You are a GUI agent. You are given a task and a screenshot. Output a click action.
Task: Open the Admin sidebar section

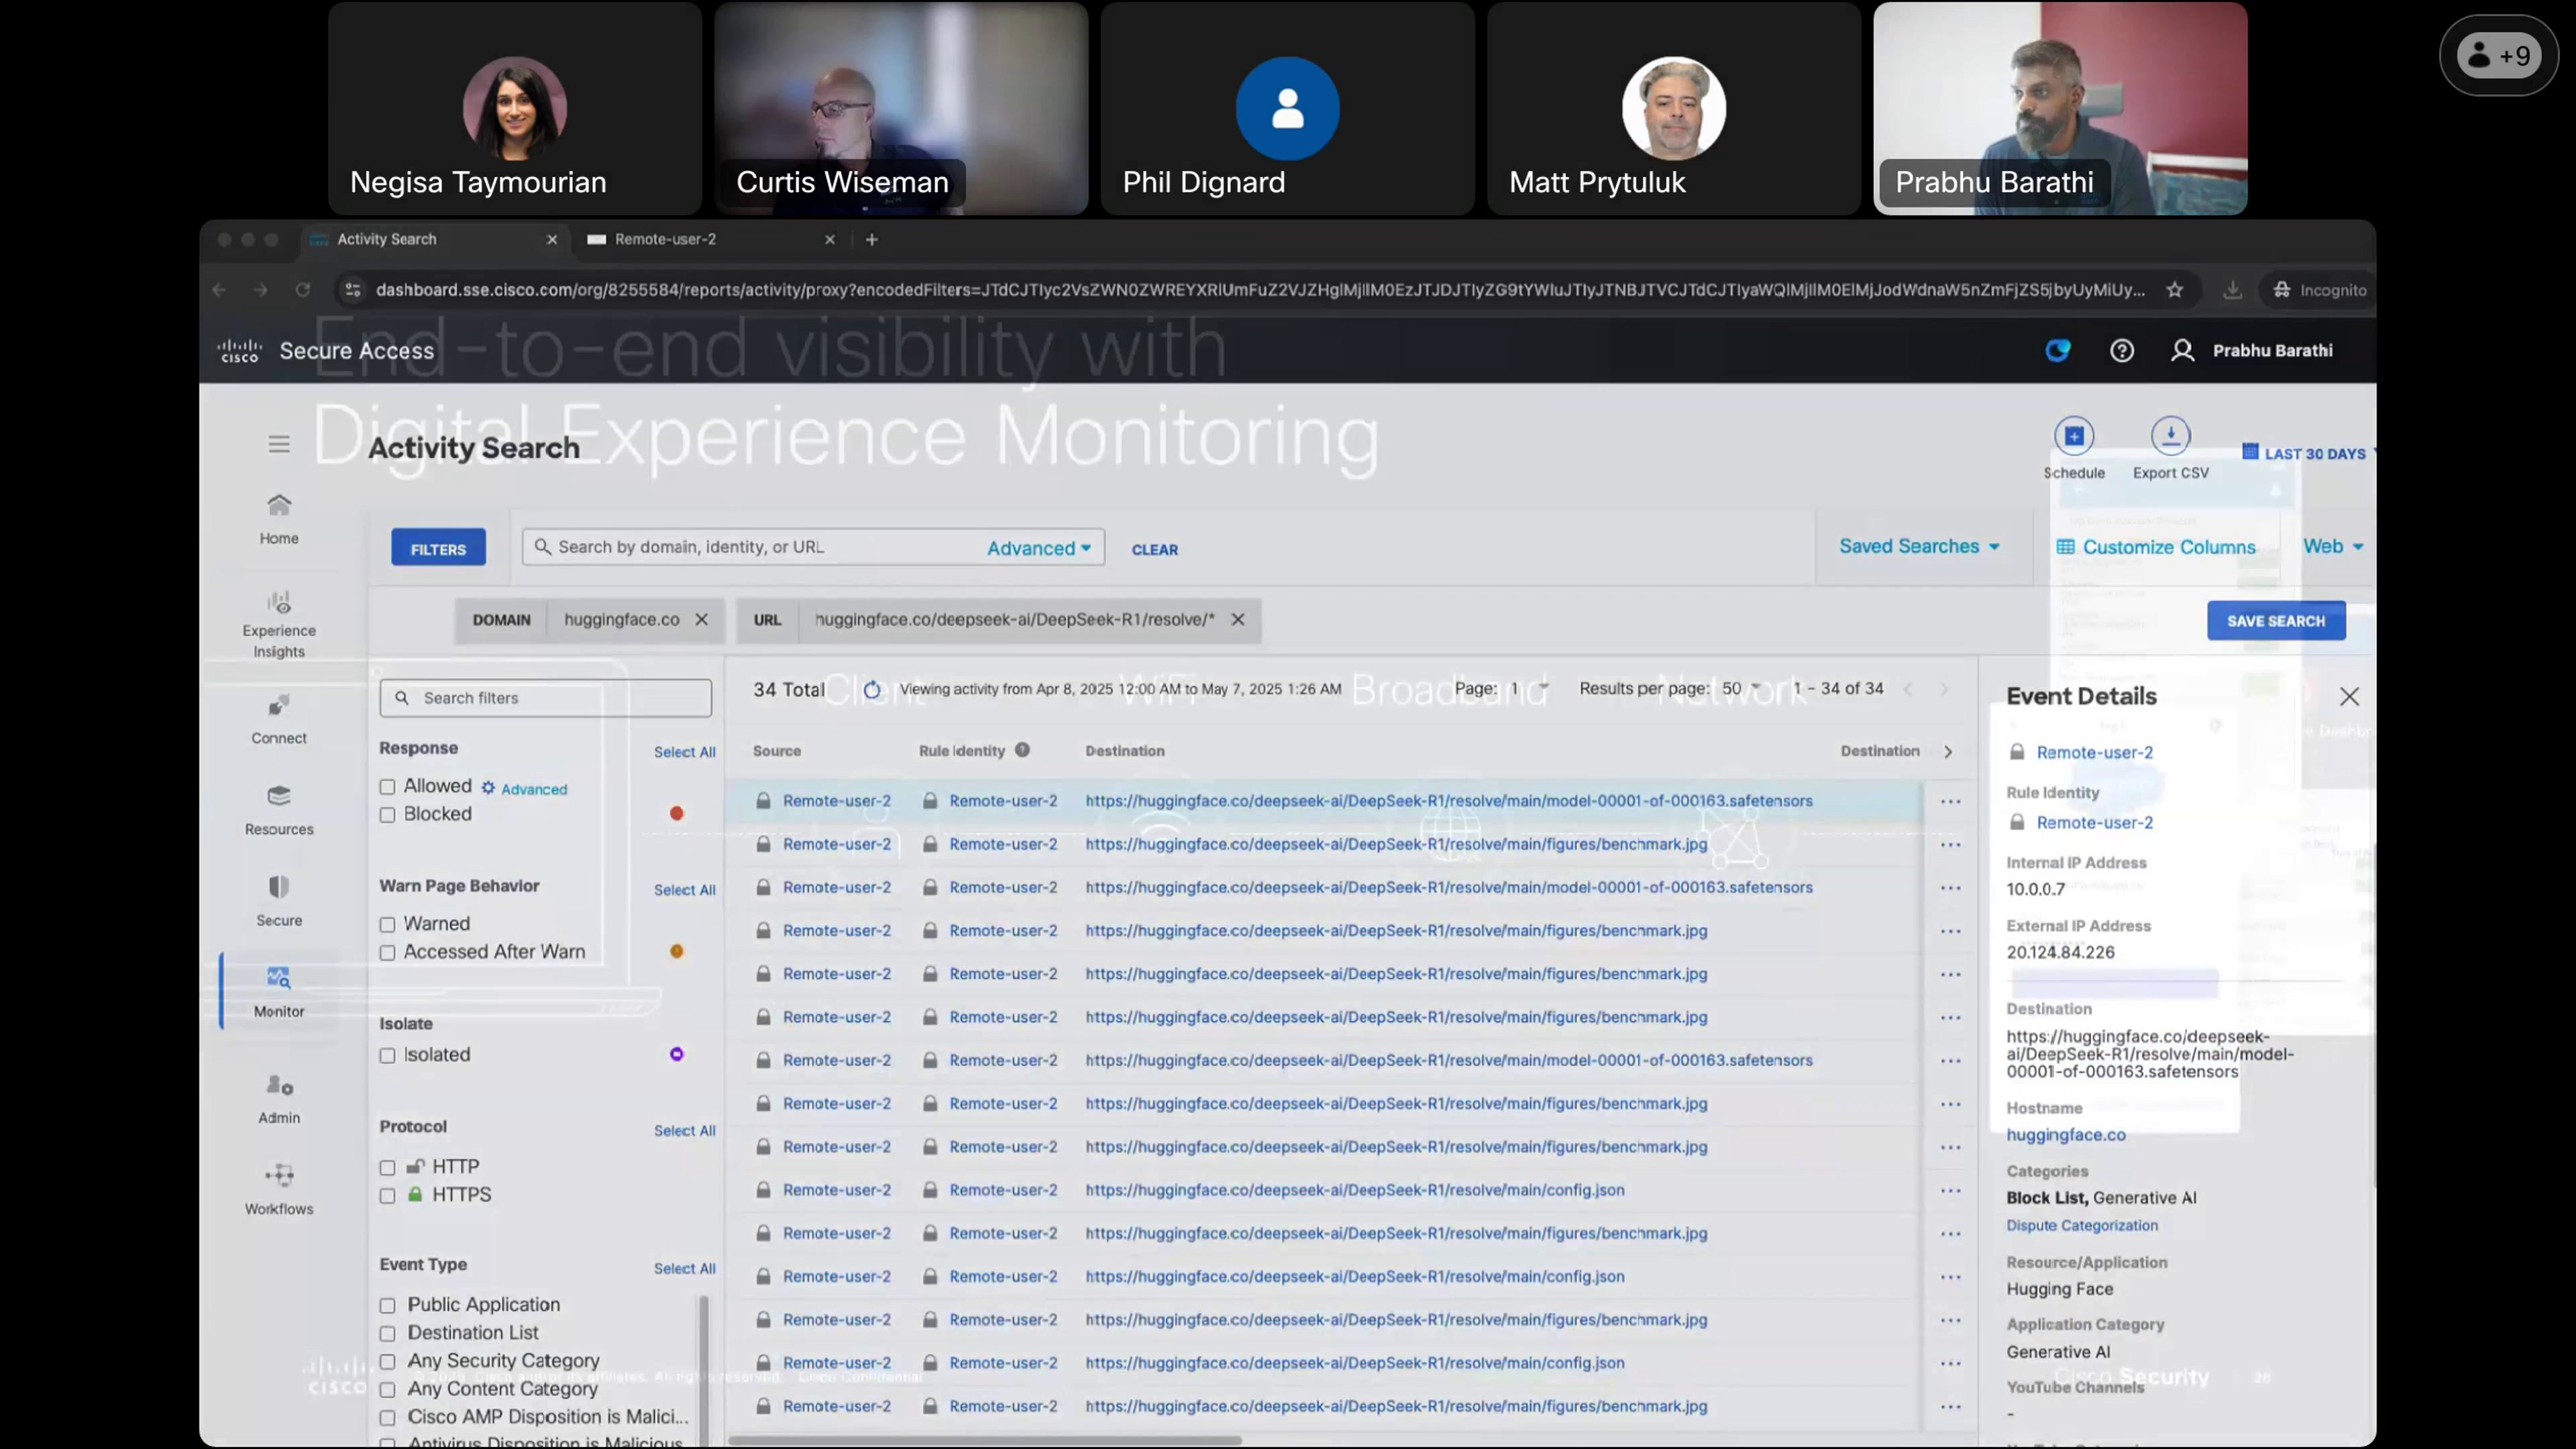279,1099
